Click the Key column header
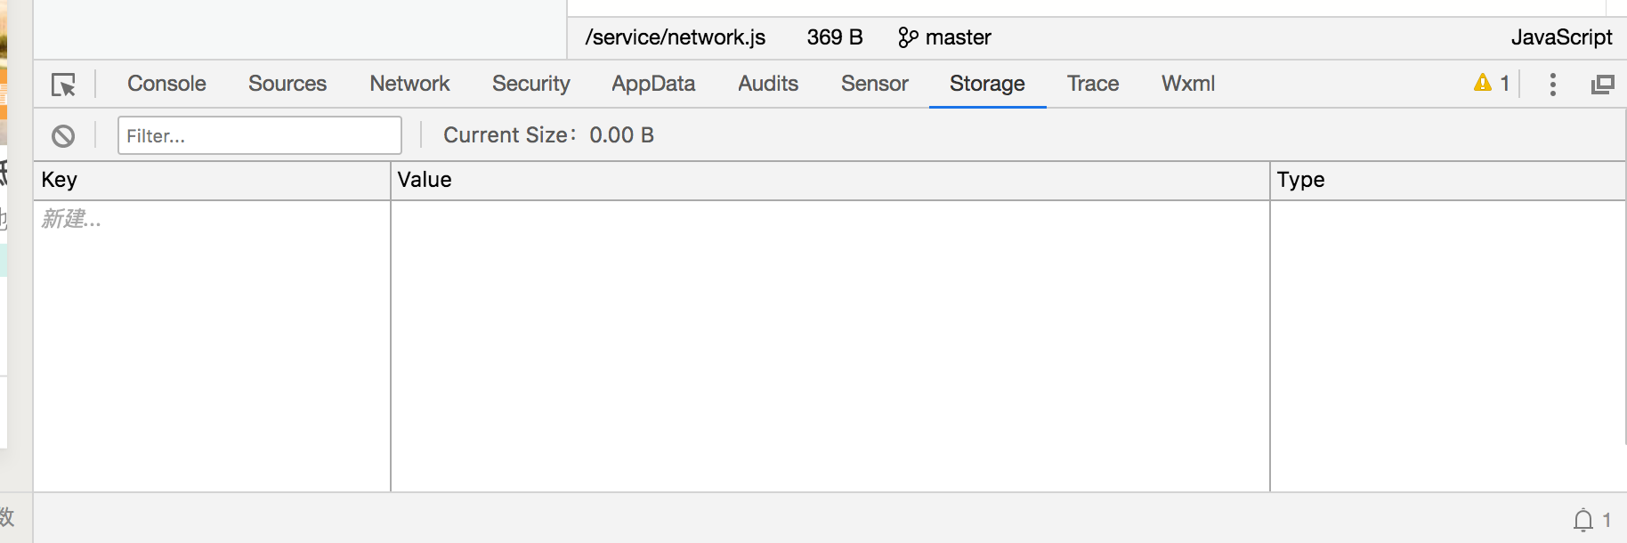This screenshot has height=543, width=1627. click(x=60, y=180)
